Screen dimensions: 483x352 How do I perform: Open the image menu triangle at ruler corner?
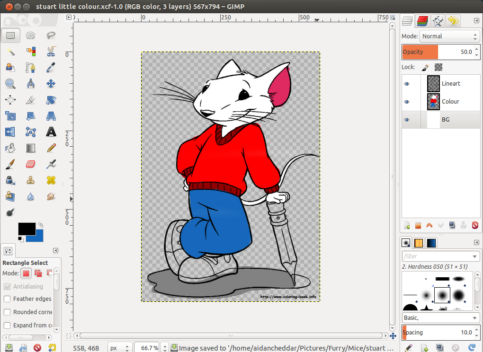(x=69, y=18)
